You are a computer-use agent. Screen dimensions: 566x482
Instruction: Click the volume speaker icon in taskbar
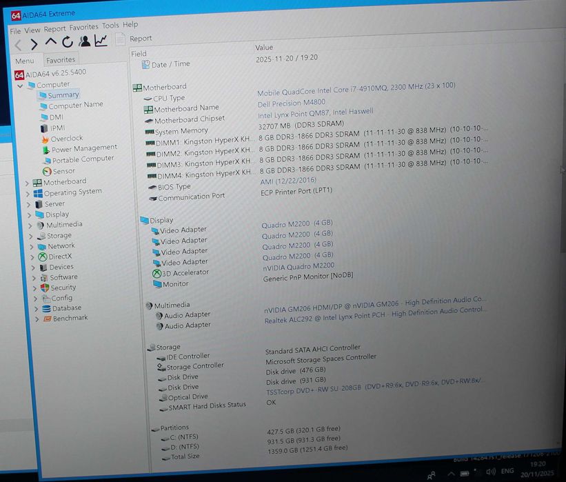(491, 472)
